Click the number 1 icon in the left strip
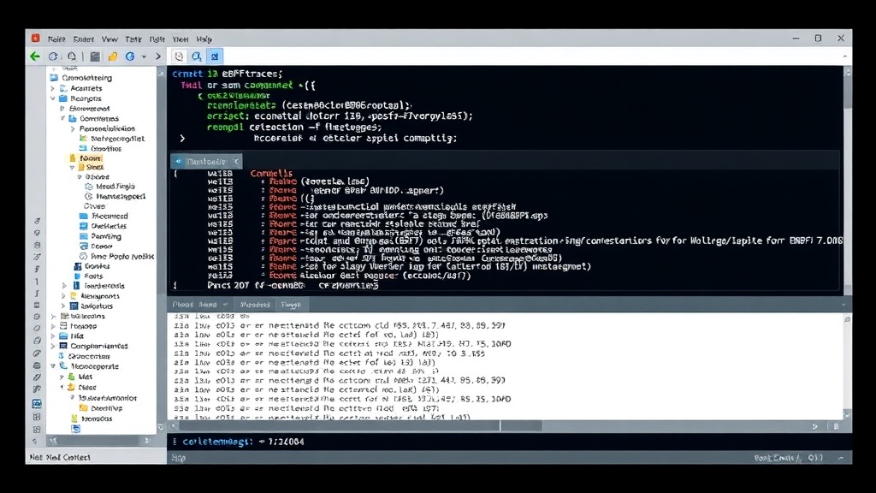This screenshot has width=876, height=493. [x=37, y=282]
